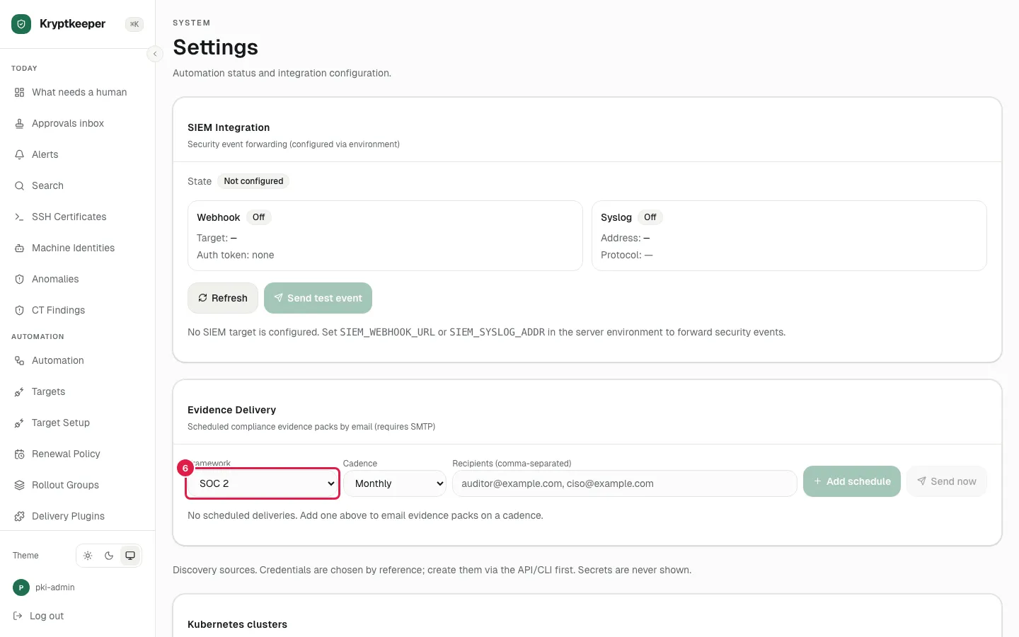
Task: Click the 'Kubernetes clusters' heading
Action: pyautogui.click(x=237, y=624)
